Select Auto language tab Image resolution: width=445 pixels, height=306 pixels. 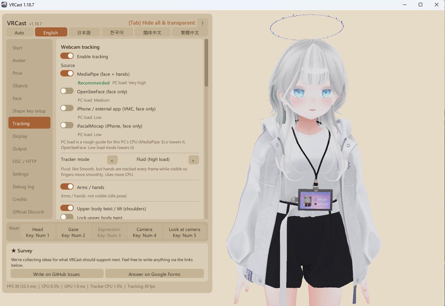click(20, 32)
